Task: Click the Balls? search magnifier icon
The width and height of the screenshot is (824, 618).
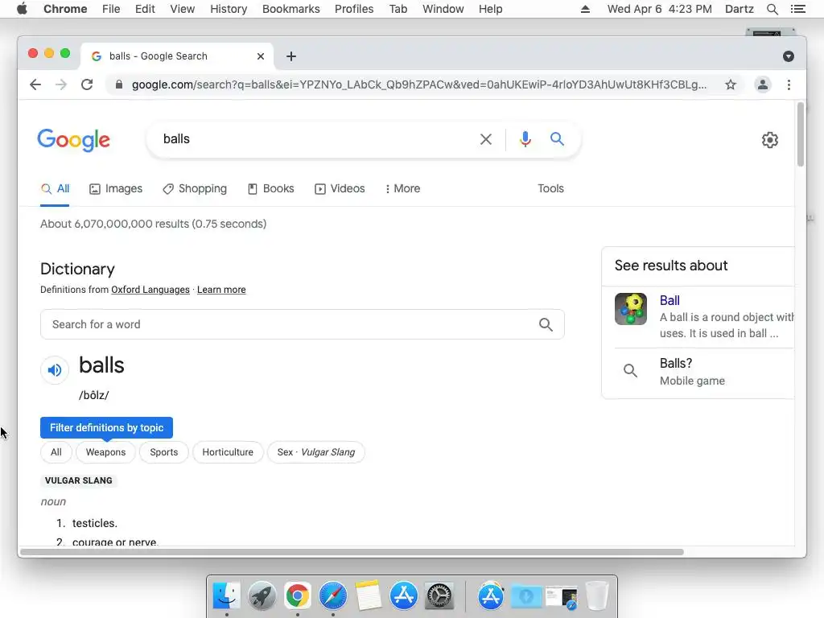Action: (630, 371)
